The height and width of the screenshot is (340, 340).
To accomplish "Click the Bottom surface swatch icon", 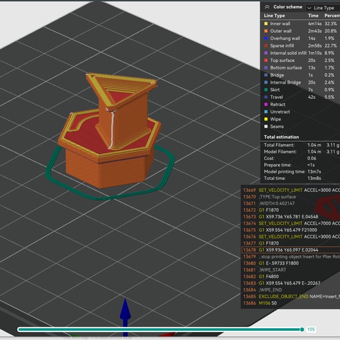I will point(266,68).
